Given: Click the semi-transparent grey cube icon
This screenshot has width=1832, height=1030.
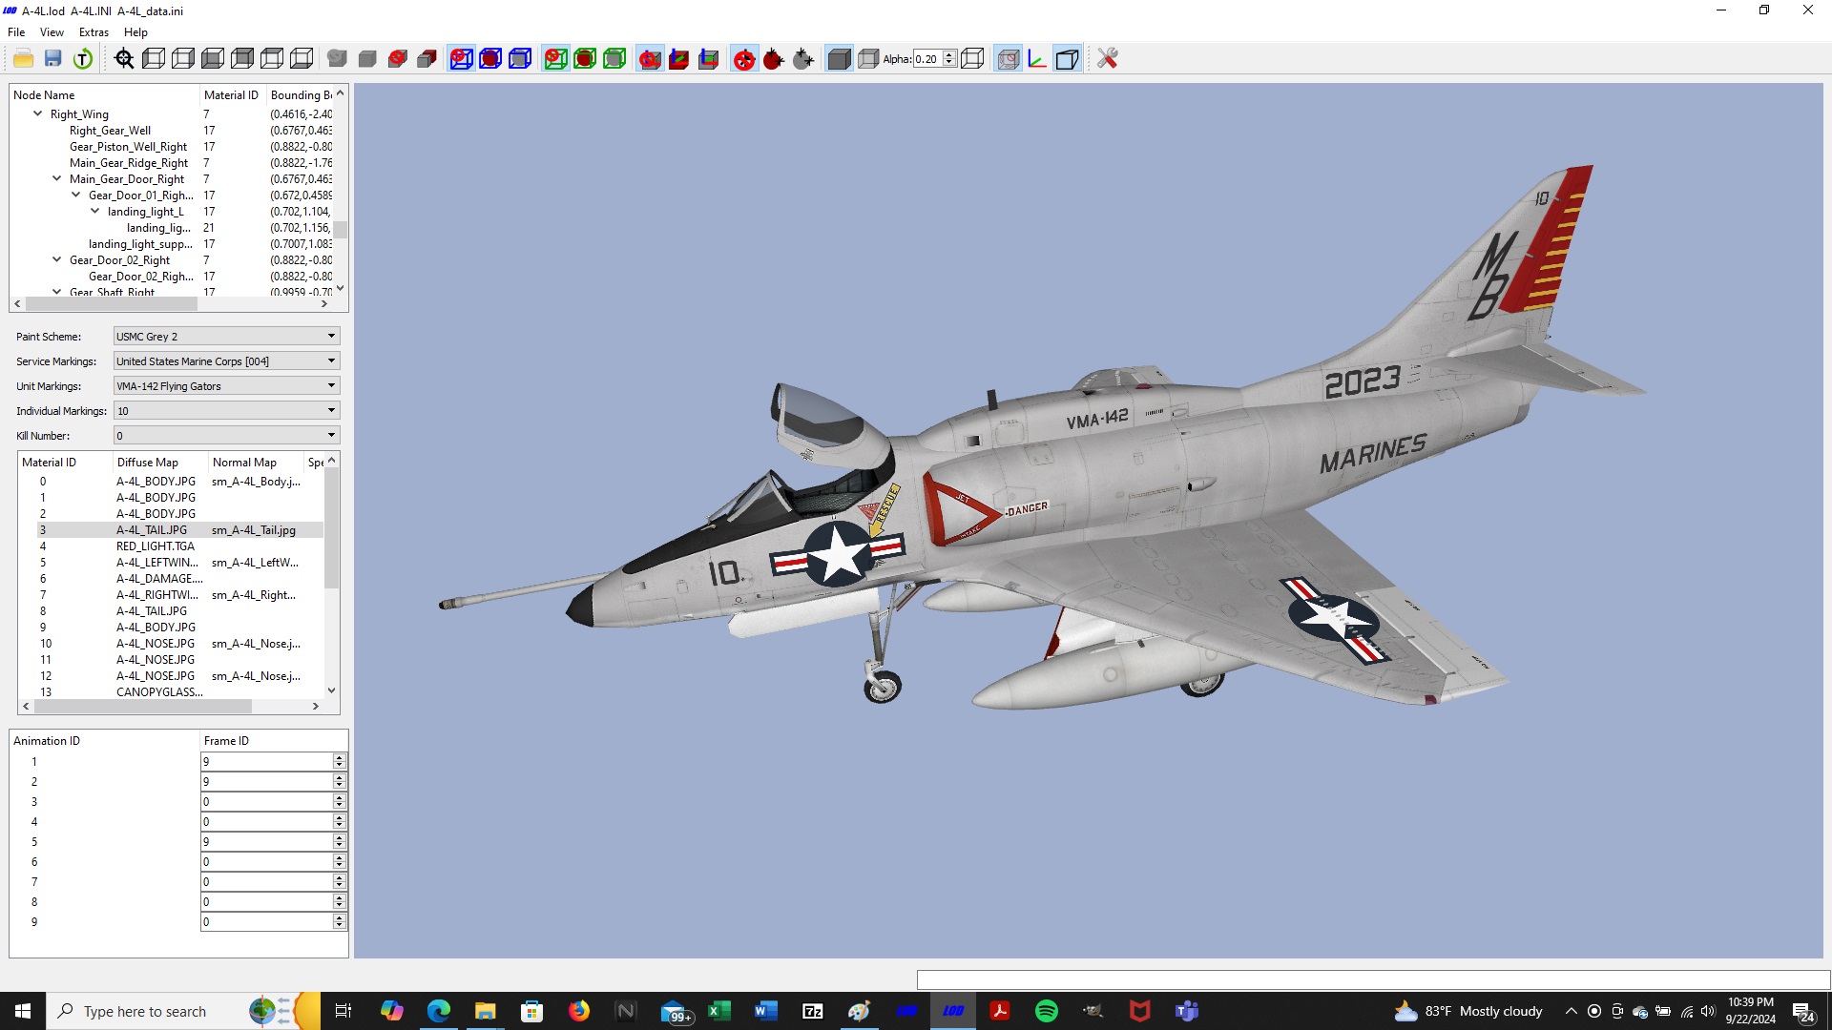Looking at the screenshot, I should [868, 59].
